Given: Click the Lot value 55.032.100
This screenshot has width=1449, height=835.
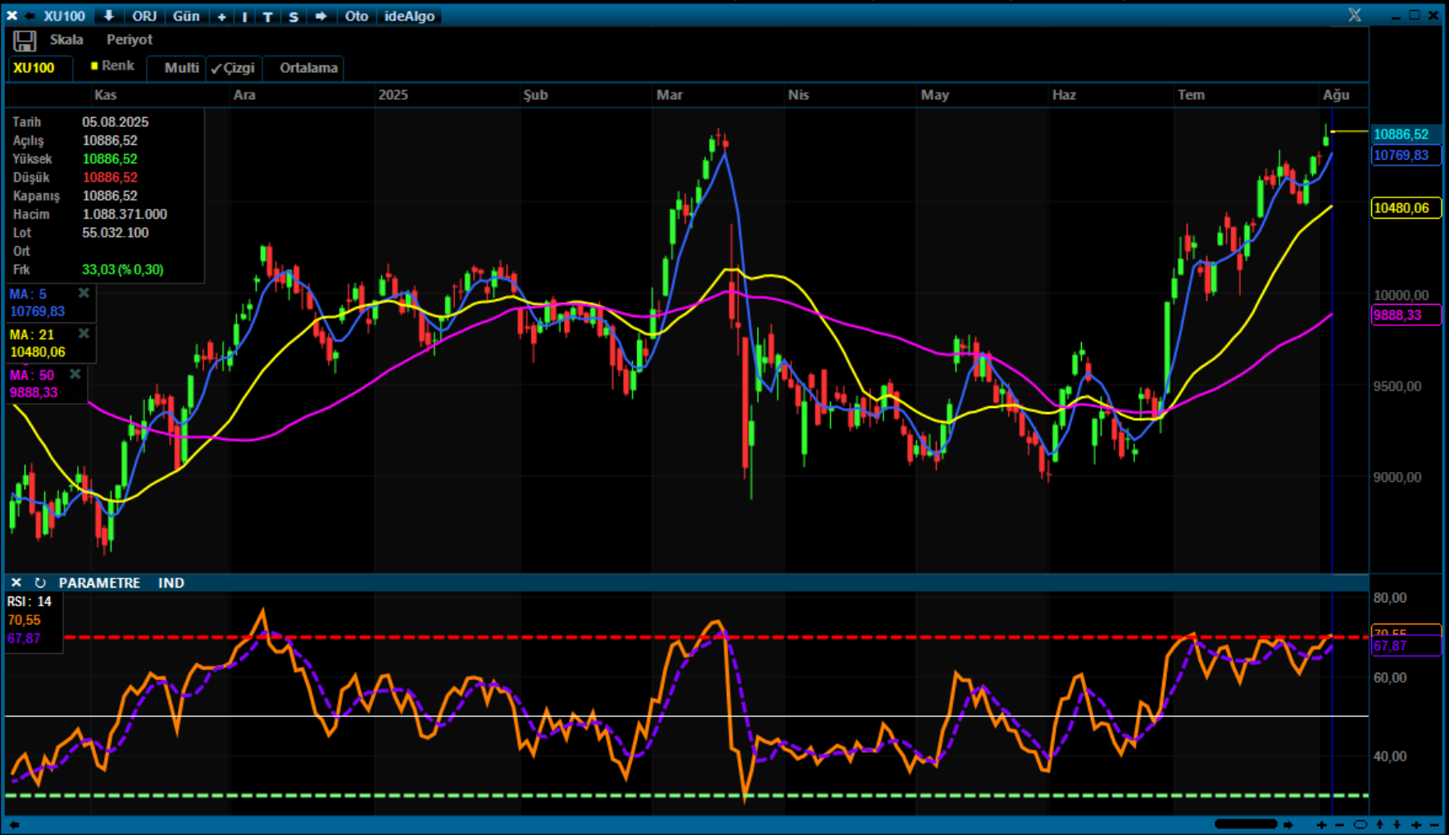Looking at the screenshot, I should tap(116, 233).
